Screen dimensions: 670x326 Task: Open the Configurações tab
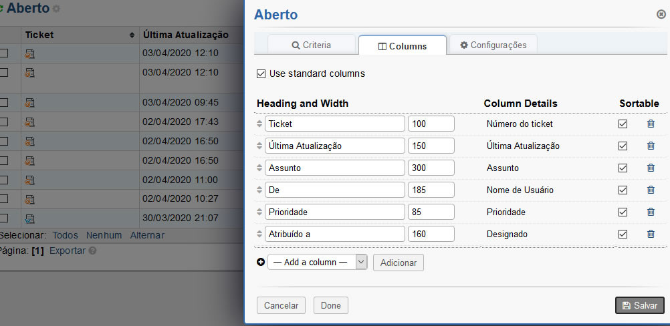[x=493, y=45]
